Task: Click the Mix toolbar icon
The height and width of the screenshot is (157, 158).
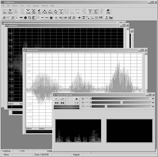Action: point(56,11)
